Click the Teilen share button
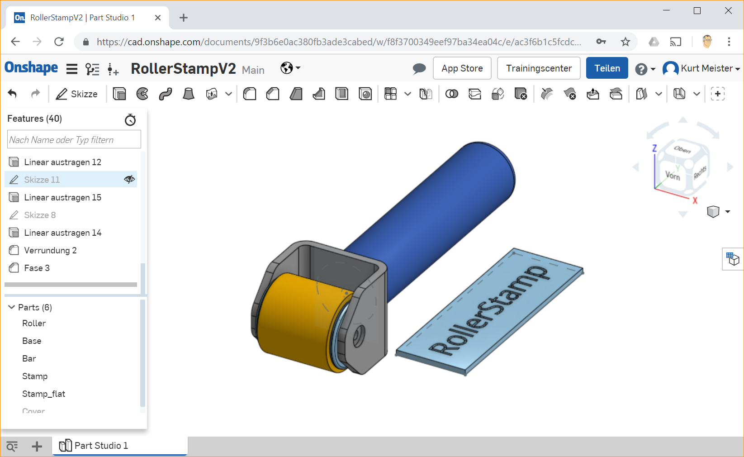 (x=607, y=68)
